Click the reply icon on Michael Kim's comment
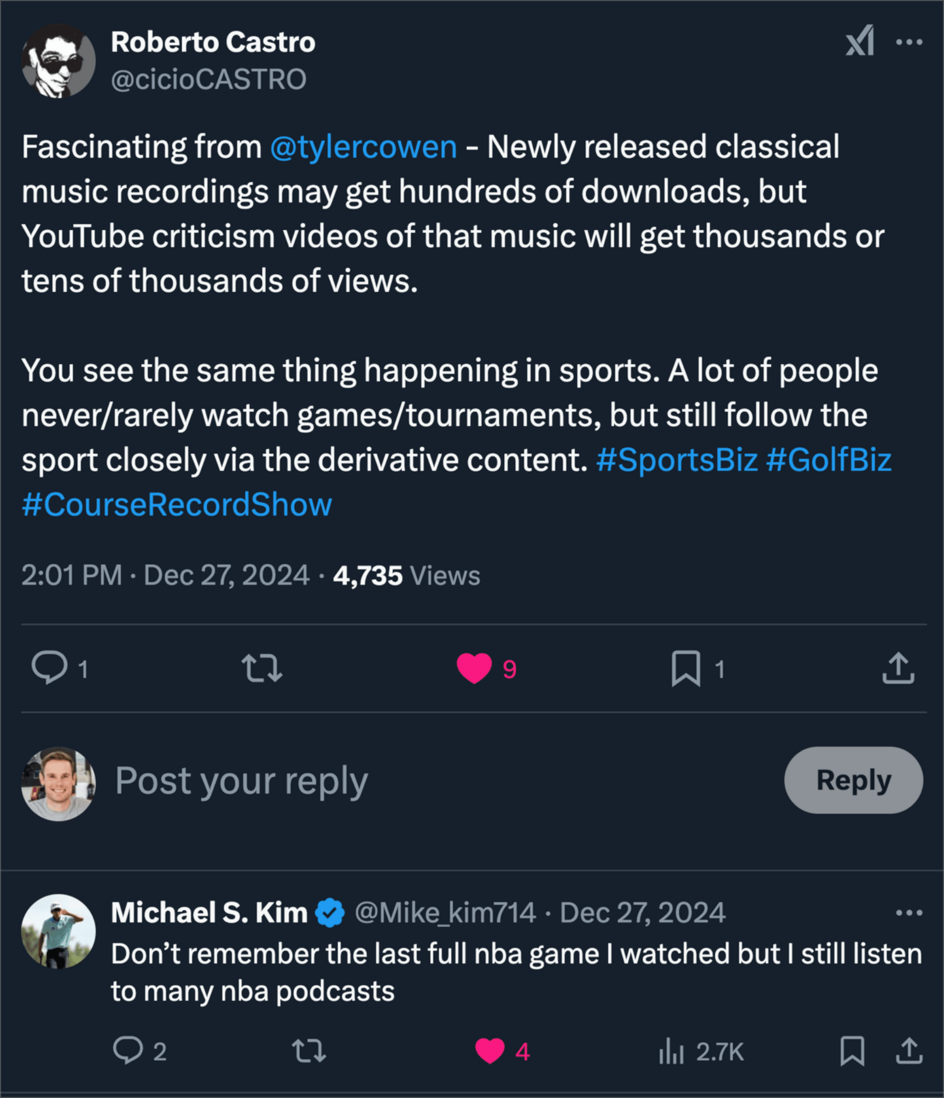Image resolution: width=944 pixels, height=1098 pixels. pos(127,1050)
